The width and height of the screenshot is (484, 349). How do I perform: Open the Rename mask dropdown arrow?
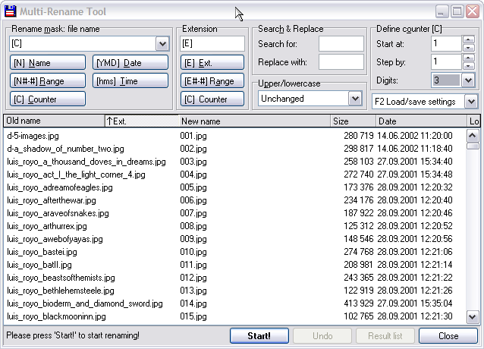[x=162, y=44]
